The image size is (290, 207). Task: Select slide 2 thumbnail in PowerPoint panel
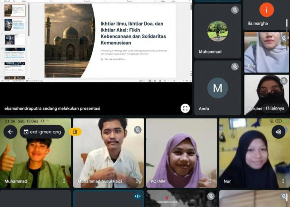[x=15, y=25]
